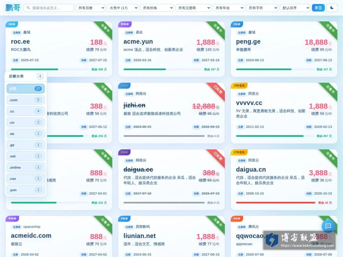Filter by the .cc suffix
The width and height of the screenshot is (343, 257).
pyautogui.click(x=26, y=111)
